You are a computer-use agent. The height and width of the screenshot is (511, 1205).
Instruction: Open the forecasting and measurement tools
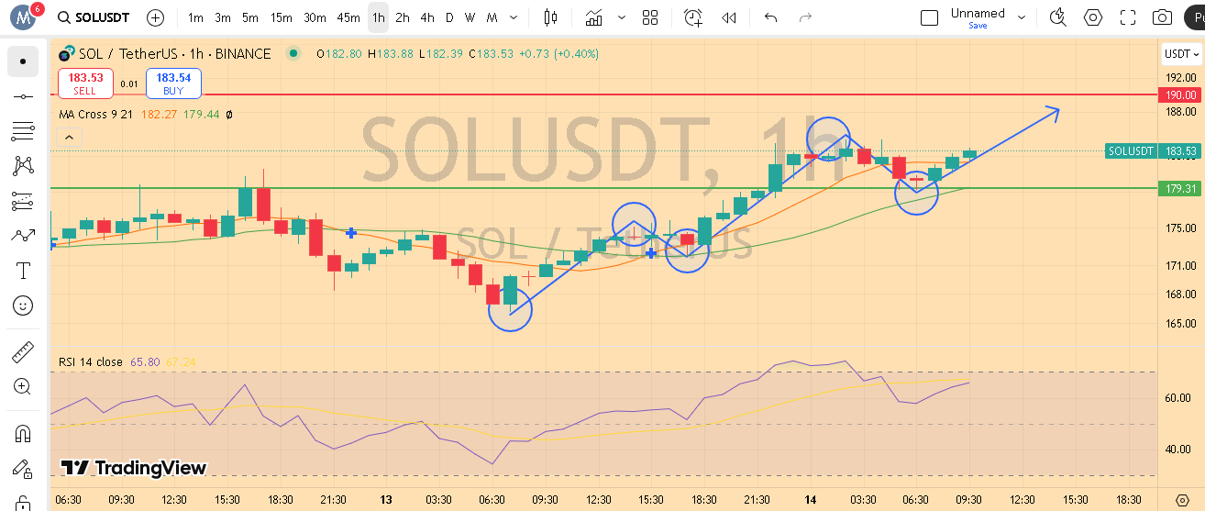tap(23, 201)
